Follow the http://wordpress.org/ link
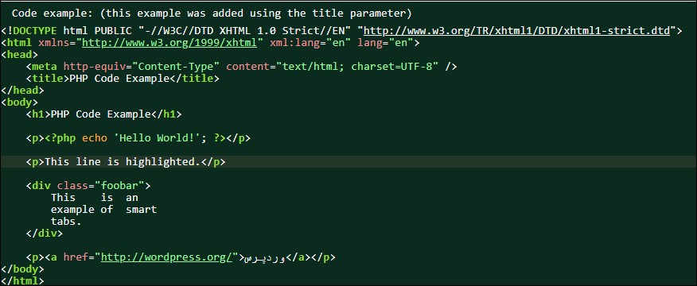 (x=167, y=257)
